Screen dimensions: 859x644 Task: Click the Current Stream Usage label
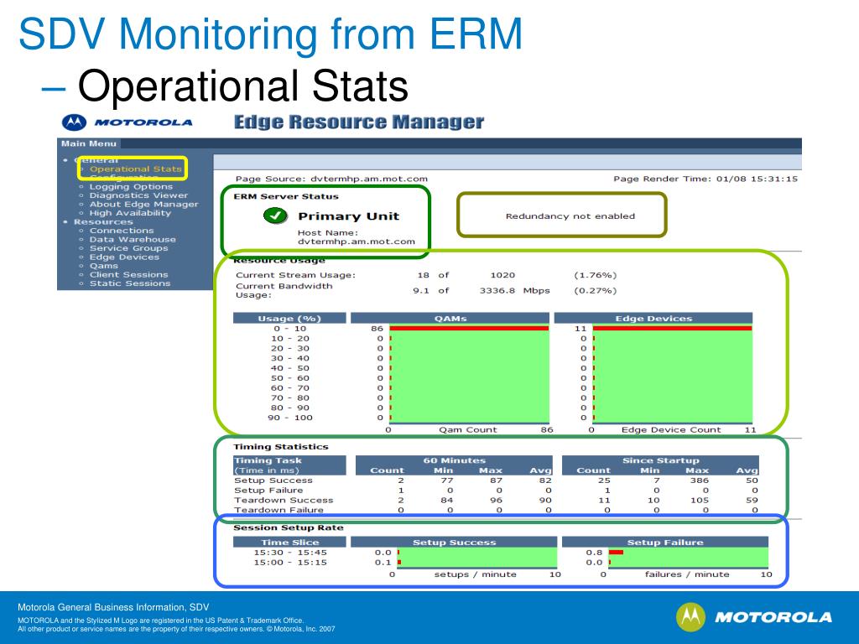click(295, 275)
